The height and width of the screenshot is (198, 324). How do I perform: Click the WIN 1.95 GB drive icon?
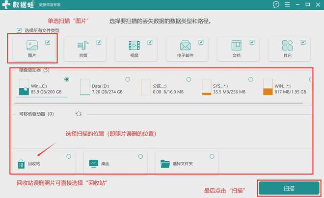click(x=268, y=87)
